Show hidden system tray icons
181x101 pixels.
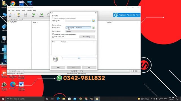pos(152,99)
